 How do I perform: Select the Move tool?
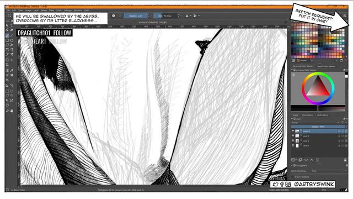(12, 60)
